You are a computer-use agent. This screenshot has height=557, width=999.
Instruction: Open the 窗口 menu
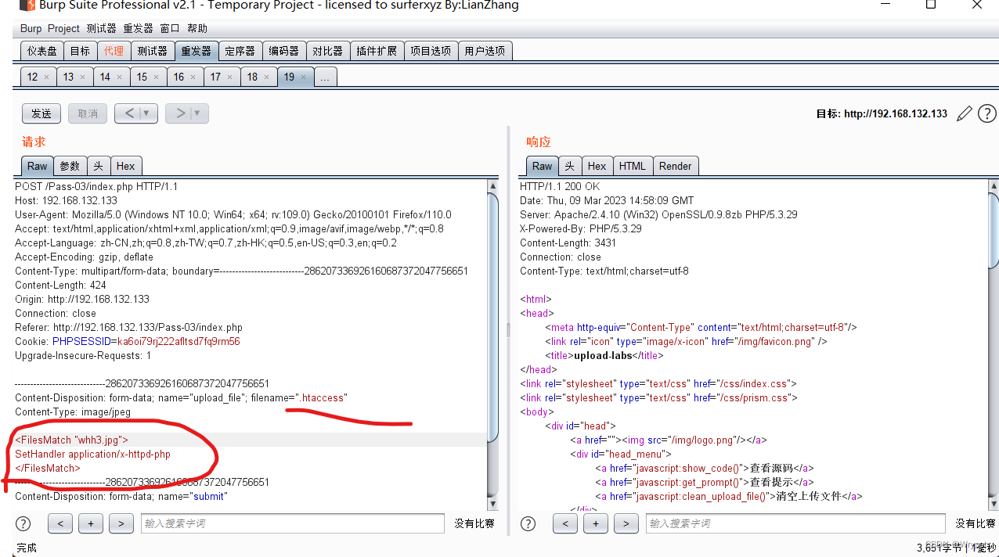pos(170,28)
